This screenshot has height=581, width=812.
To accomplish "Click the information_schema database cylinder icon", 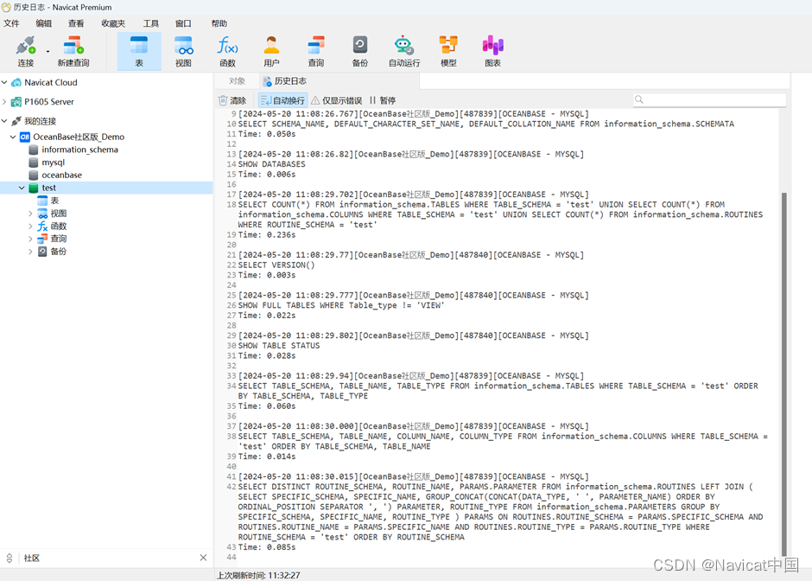I will click(x=34, y=150).
